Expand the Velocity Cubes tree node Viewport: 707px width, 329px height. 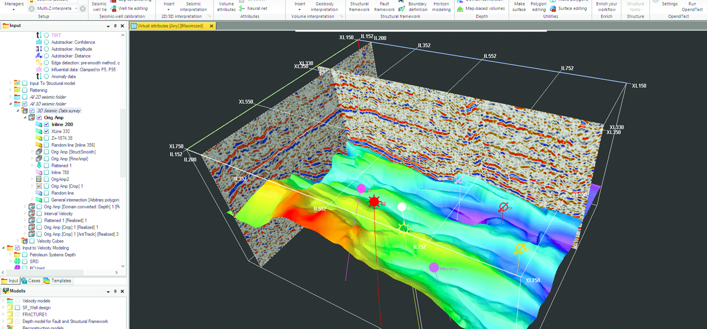point(18,241)
